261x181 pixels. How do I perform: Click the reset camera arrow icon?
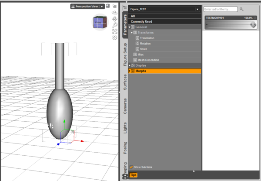click(x=114, y=38)
